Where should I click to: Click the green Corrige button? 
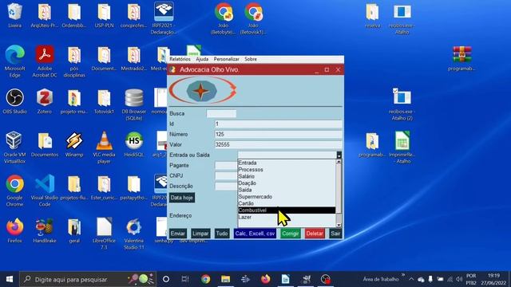(x=291, y=234)
